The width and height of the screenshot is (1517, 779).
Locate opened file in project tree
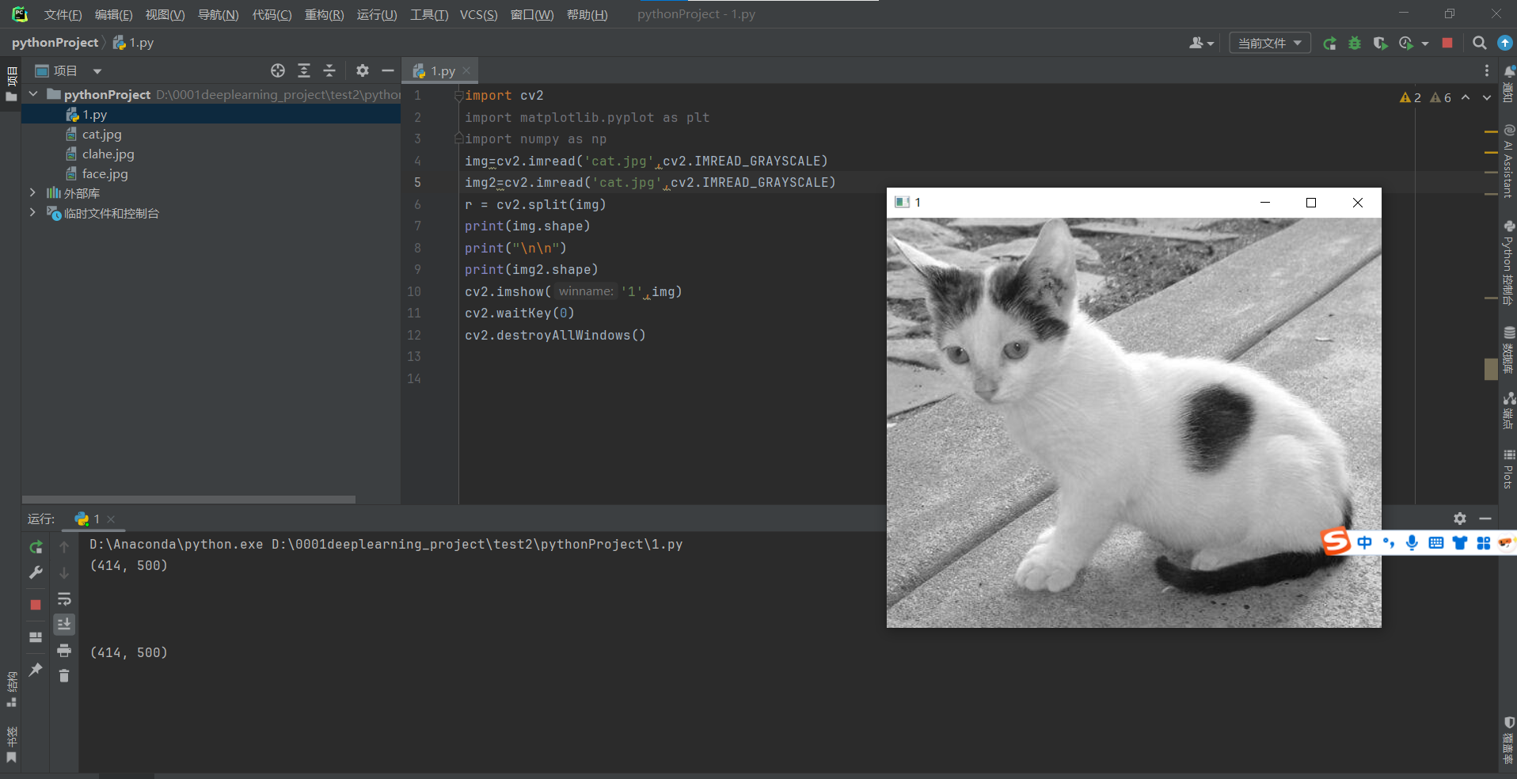[278, 71]
